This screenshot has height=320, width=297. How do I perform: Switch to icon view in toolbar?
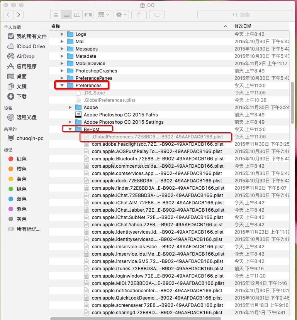(56, 15)
